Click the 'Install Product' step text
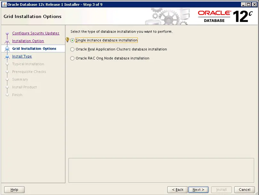The width and height of the screenshot is (259, 195). [24, 87]
